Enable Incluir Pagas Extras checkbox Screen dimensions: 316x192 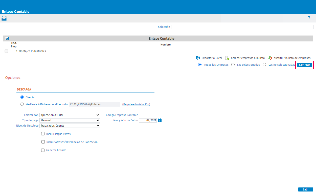point(43,134)
